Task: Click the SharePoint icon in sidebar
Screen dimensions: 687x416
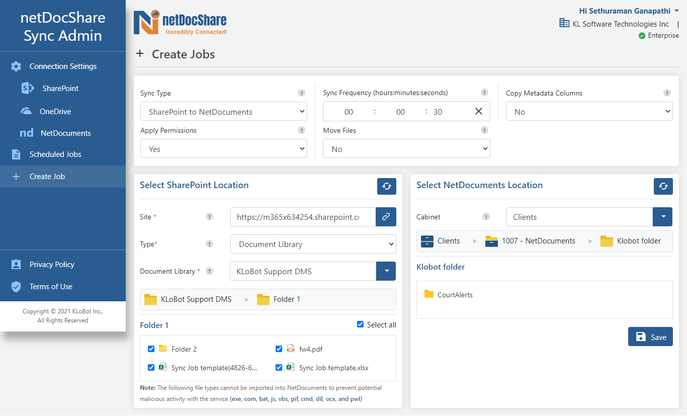Action: point(28,89)
